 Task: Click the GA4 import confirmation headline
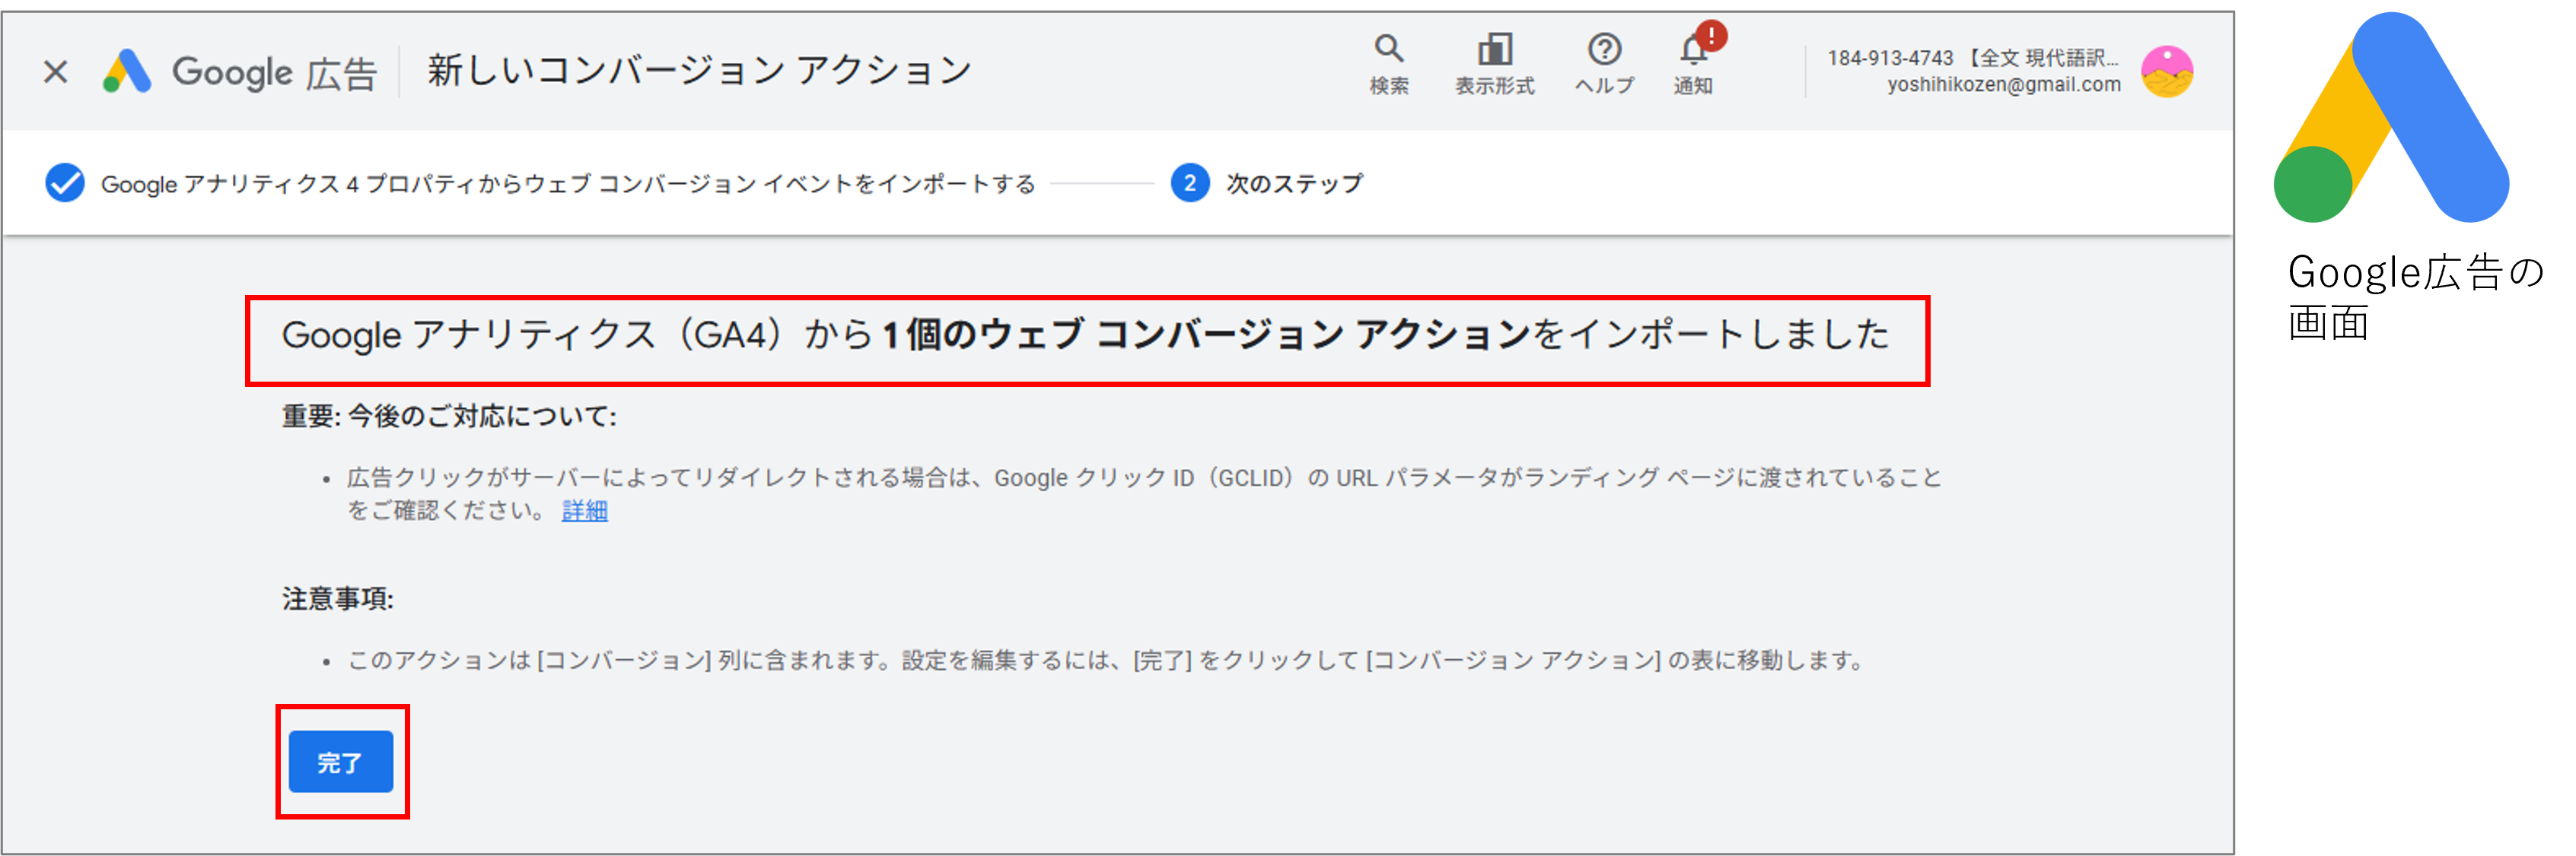click(x=1085, y=334)
